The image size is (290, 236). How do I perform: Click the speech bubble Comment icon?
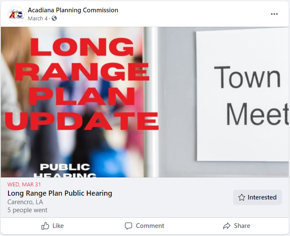(x=129, y=226)
